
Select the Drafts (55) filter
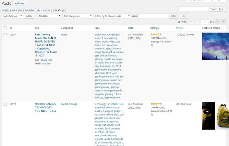coord(60,11)
